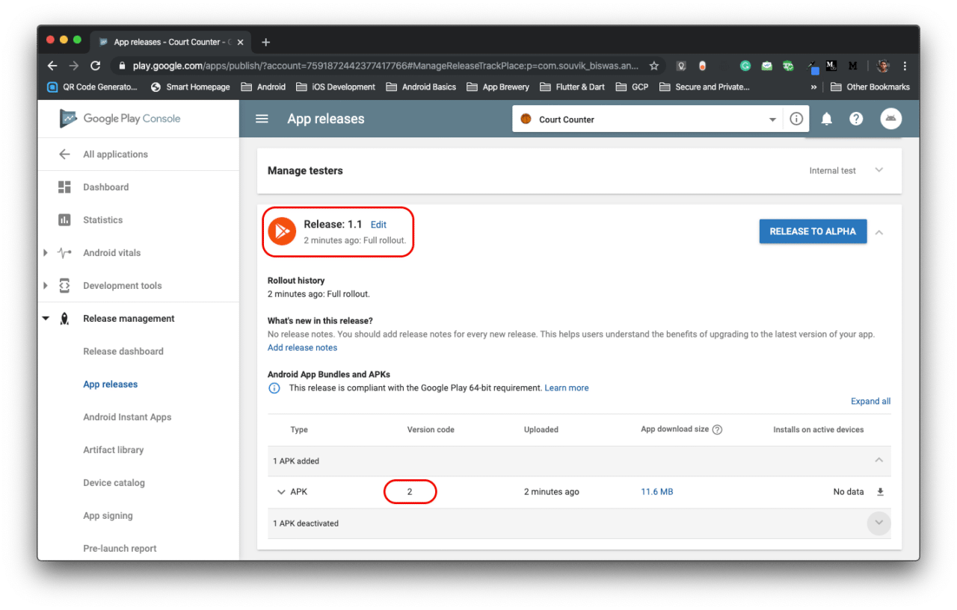Click Expand all link

tap(870, 401)
